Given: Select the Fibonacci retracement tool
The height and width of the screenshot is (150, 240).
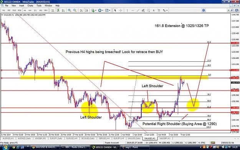Looking at the screenshot, I should 148,10.
